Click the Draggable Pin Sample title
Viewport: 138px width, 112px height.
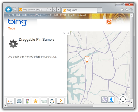click(x=37, y=40)
